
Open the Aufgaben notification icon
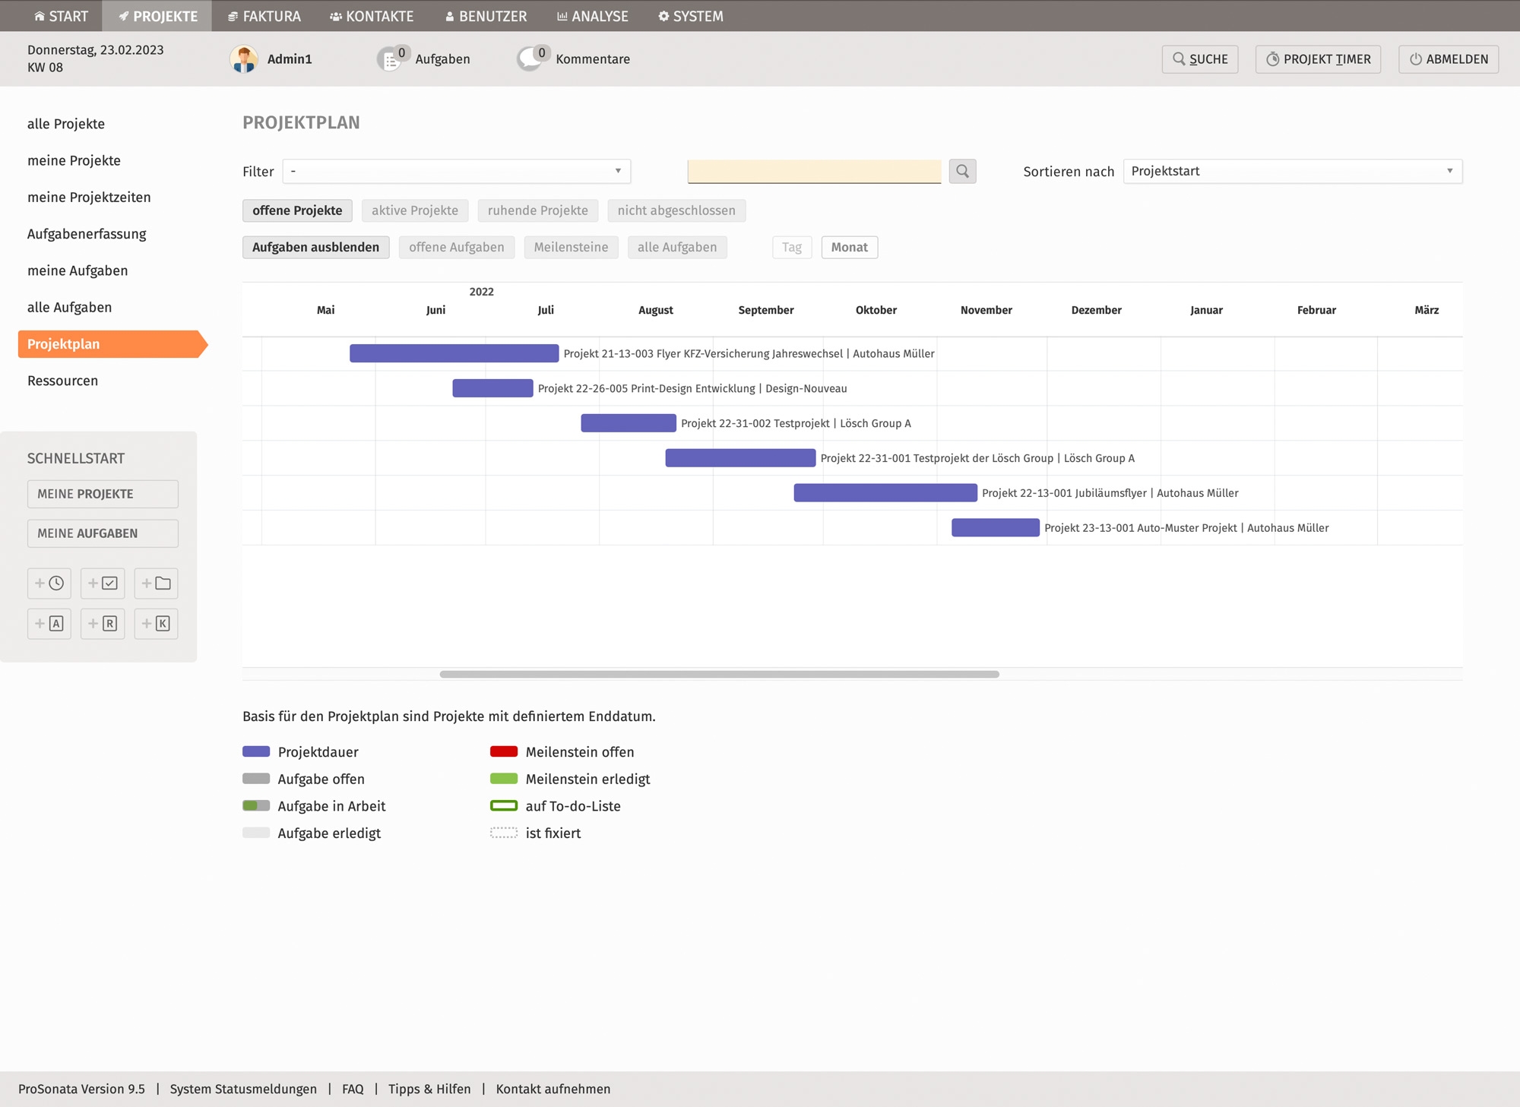pos(391,59)
